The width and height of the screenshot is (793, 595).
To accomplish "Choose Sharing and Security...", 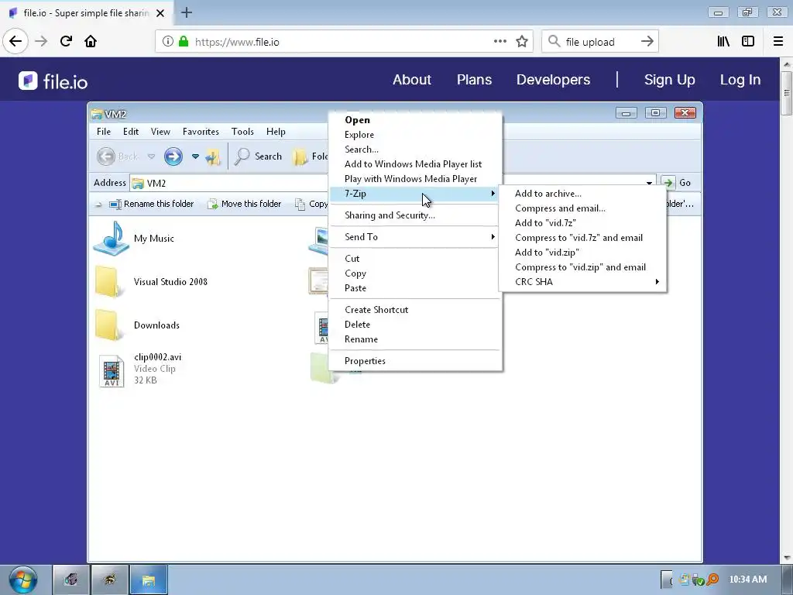I will click(x=415, y=215).
